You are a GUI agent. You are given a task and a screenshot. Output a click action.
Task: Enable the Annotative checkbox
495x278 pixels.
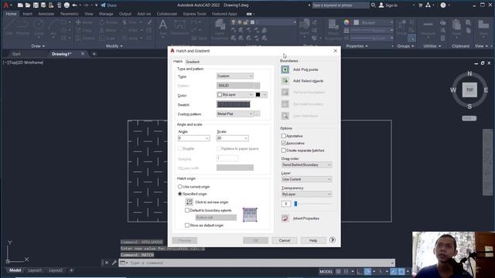(x=283, y=136)
